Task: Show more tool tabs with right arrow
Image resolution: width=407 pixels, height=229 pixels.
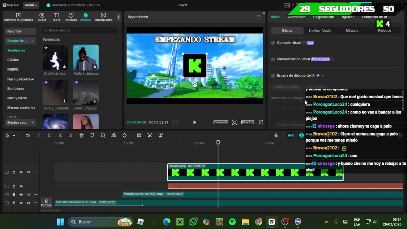Action: (119, 17)
